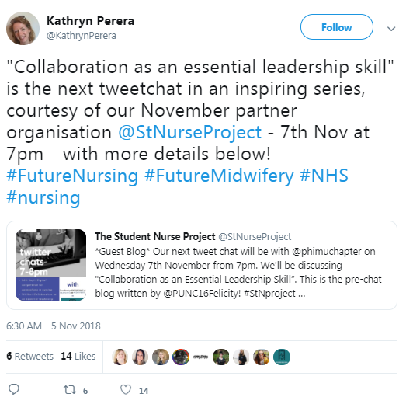This screenshot has height=404, width=406.
Task: Open the #FutureMidwifery hashtag
Action: pyautogui.click(x=219, y=176)
